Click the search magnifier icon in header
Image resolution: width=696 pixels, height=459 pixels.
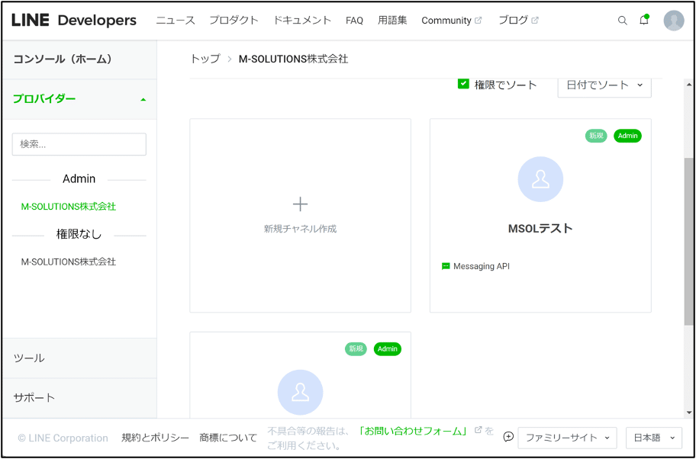[623, 21]
